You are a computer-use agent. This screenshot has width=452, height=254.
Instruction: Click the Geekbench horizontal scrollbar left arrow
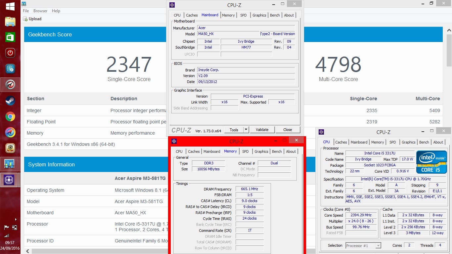coord(27,251)
